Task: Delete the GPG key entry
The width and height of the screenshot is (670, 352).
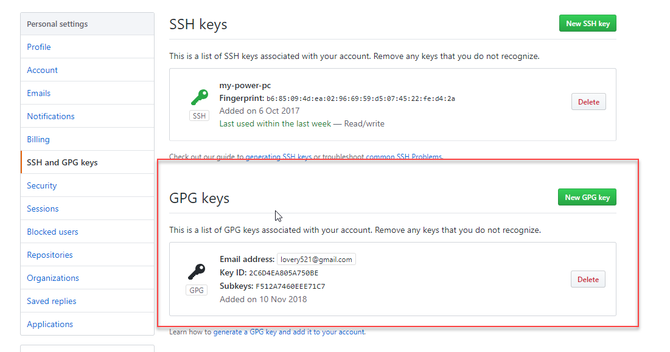Action: (588, 280)
